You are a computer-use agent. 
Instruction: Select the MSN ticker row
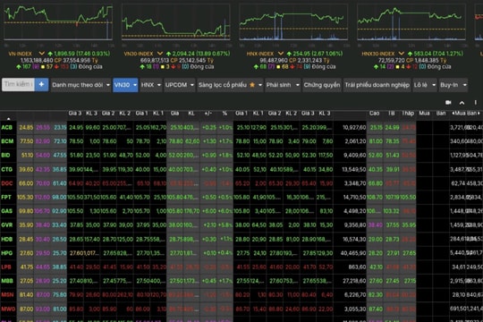[x=7, y=295]
